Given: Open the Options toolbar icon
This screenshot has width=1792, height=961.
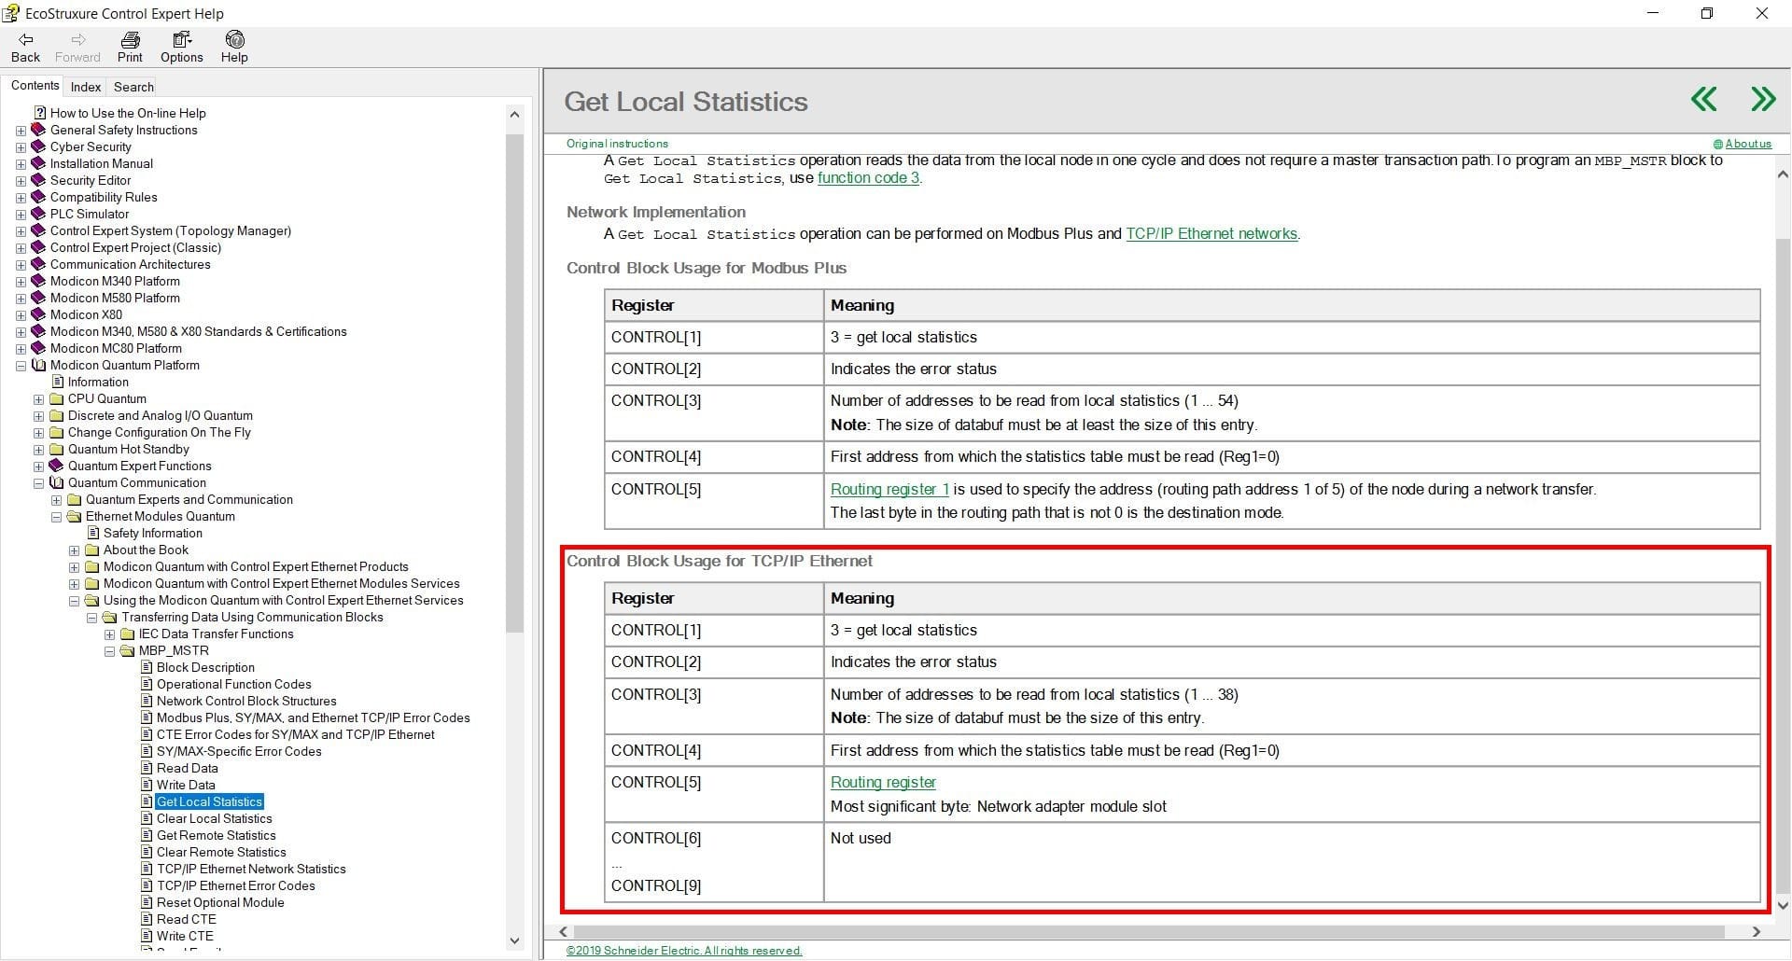Looking at the screenshot, I should click(x=182, y=39).
